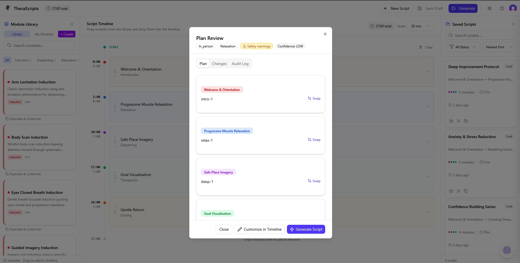This screenshot has height=263, width=520.
Task: Switch to the Changes tab
Action: click(219, 63)
